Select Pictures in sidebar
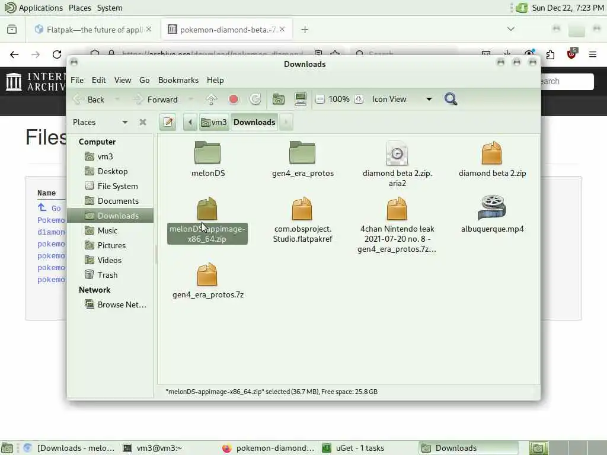This screenshot has width=607, height=455. click(x=110, y=245)
